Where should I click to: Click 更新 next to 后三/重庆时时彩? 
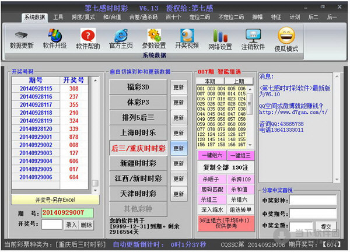[x=178, y=148]
